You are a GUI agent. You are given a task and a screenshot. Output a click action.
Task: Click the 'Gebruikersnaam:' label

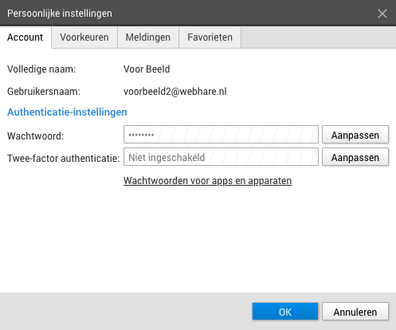(44, 92)
